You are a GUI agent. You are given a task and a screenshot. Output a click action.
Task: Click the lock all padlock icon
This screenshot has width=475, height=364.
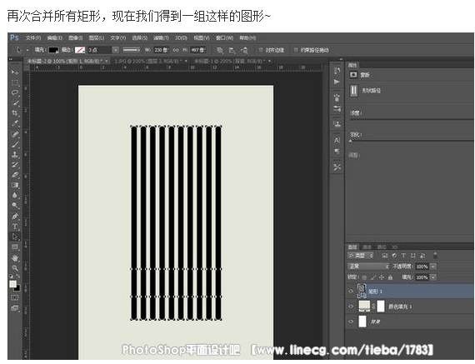coord(390,277)
